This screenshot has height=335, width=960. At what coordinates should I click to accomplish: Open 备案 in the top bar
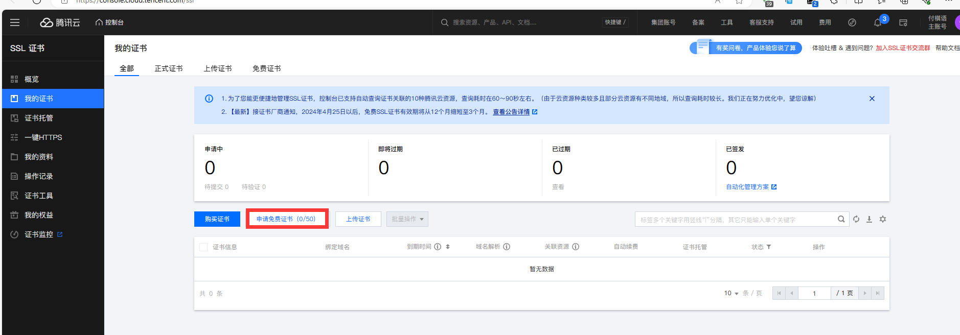(x=698, y=22)
